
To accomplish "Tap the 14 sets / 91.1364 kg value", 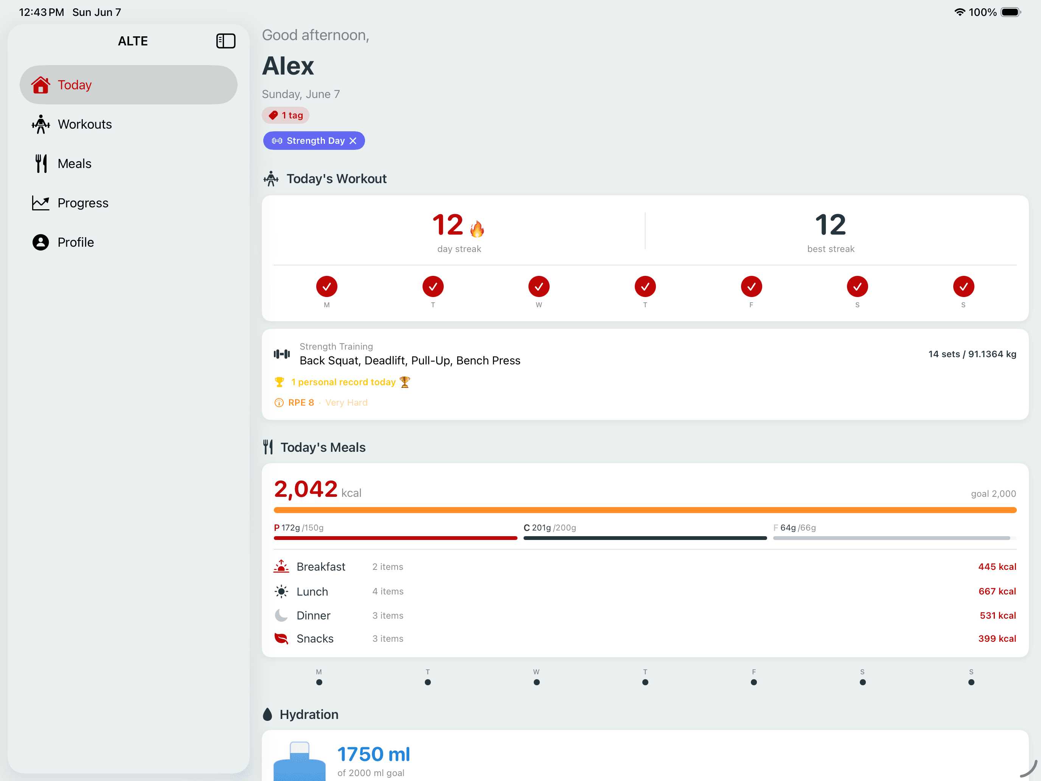I will click(972, 354).
